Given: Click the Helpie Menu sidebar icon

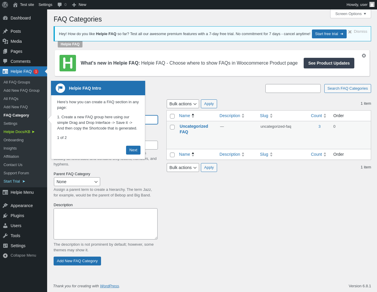Looking at the screenshot, I should coord(5,192).
